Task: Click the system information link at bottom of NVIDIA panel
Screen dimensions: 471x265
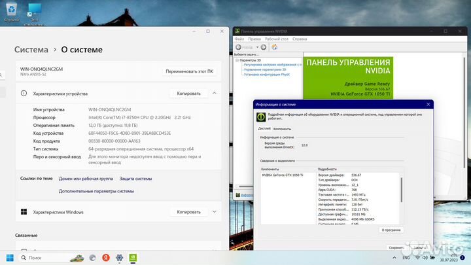Action: (x=247, y=195)
